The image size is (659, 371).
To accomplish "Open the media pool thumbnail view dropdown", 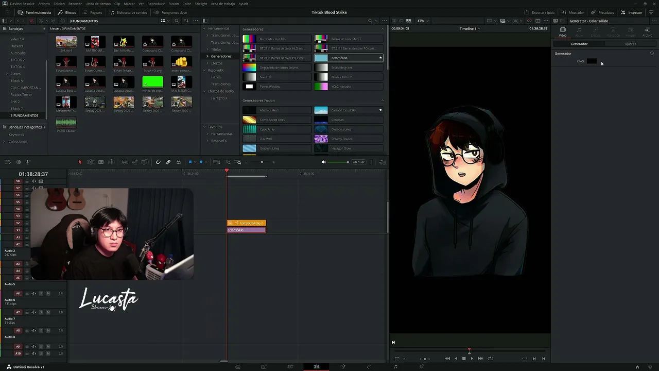I will pyautogui.click(x=164, y=21).
